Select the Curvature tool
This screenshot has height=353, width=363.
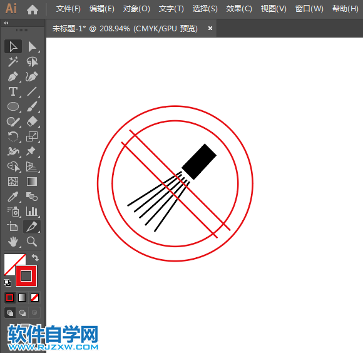(x=32, y=76)
